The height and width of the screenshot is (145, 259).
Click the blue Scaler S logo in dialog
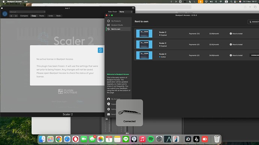tap(101, 50)
